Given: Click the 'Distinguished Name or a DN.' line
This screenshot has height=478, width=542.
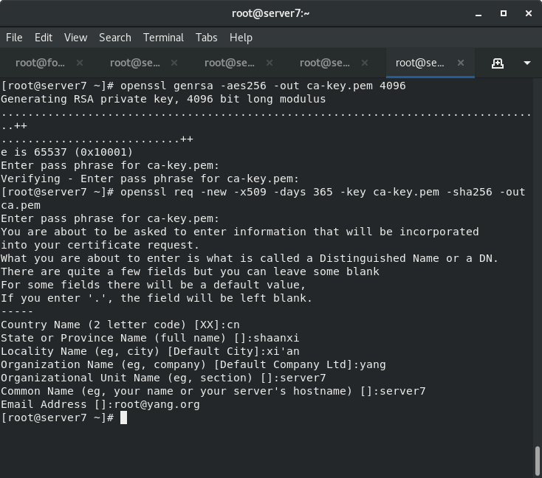Looking at the screenshot, I should 250,258.
